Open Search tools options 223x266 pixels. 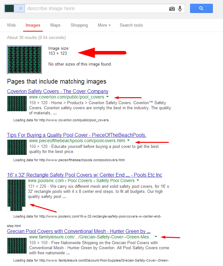[x=131, y=25]
